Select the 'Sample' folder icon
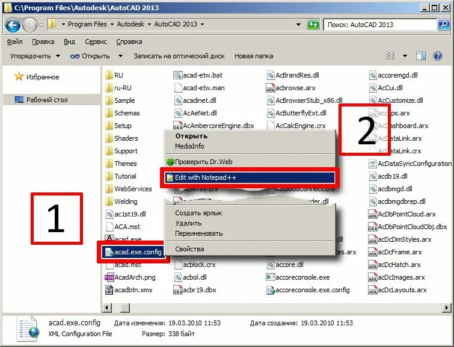 click(x=109, y=100)
